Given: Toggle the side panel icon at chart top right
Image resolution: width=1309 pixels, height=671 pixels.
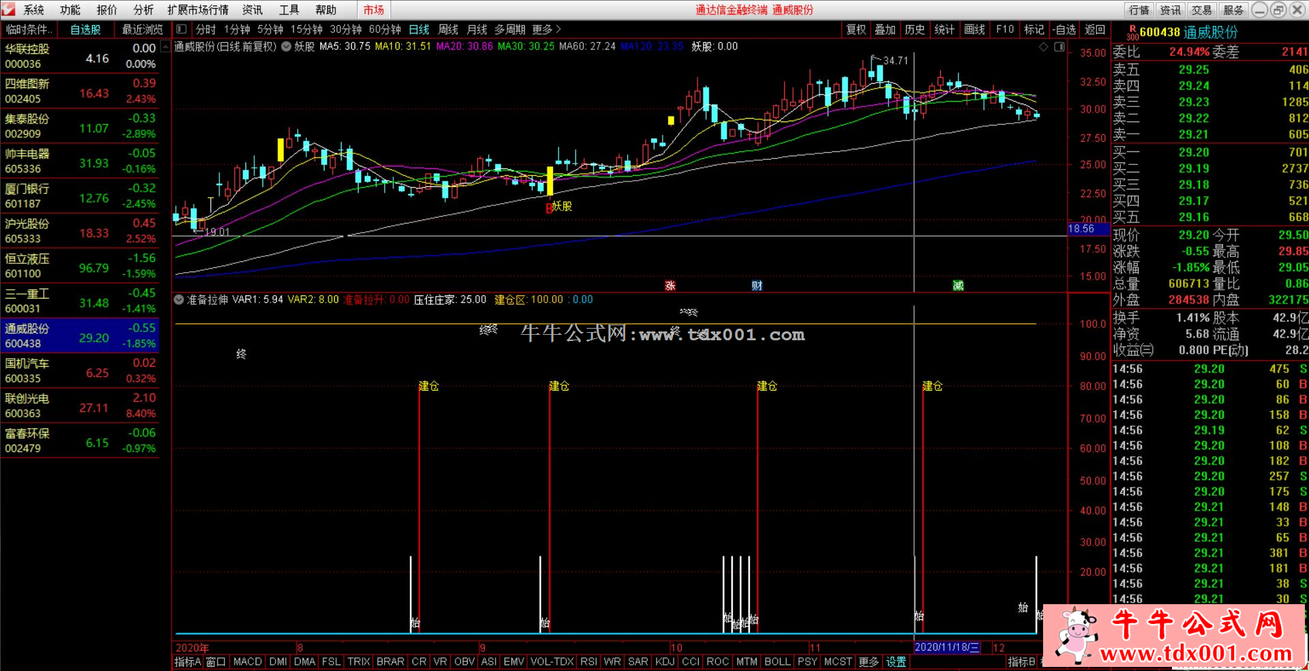Looking at the screenshot, I should coord(1059,47).
